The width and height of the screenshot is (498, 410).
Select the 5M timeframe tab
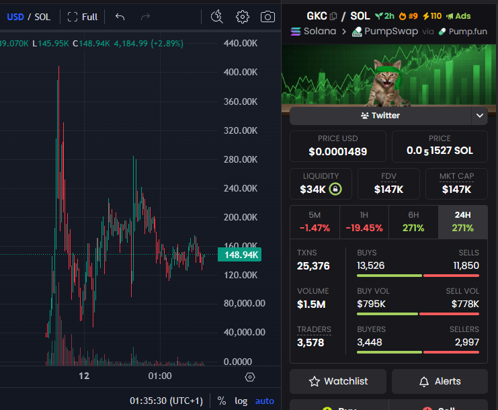(315, 222)
